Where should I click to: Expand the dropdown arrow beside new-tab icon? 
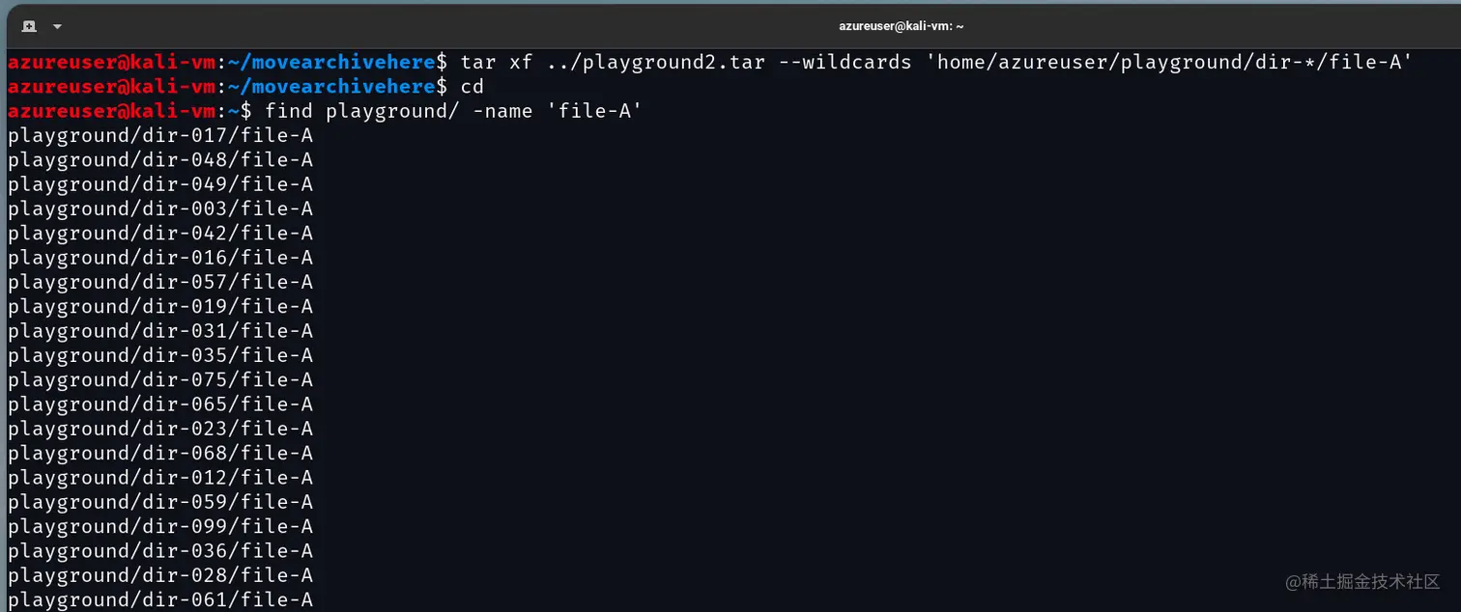[58, 27]
